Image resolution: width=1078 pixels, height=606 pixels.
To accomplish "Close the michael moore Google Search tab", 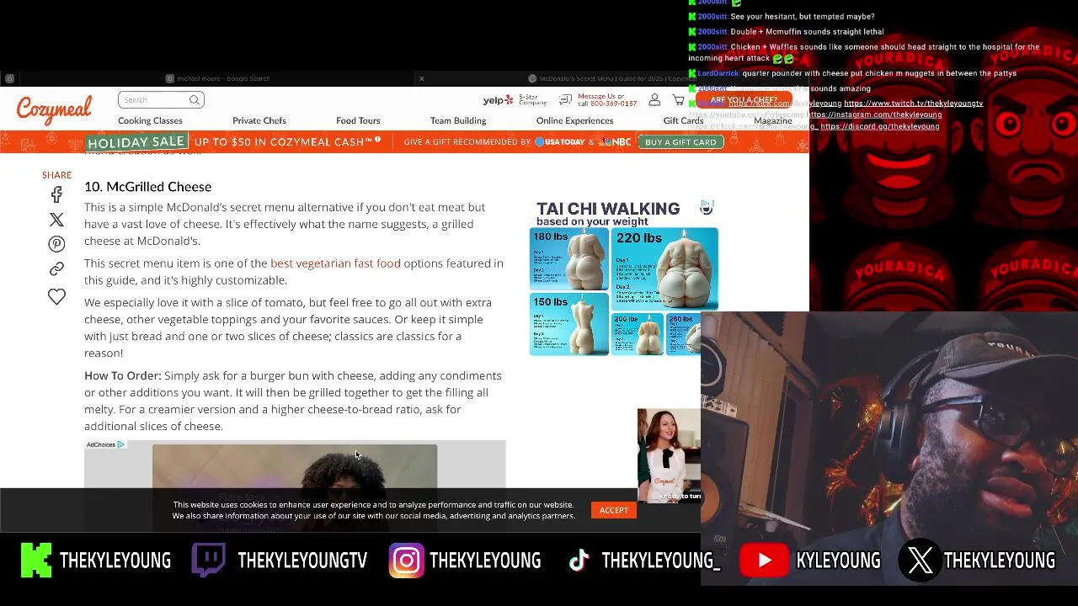I will (421, 78).
